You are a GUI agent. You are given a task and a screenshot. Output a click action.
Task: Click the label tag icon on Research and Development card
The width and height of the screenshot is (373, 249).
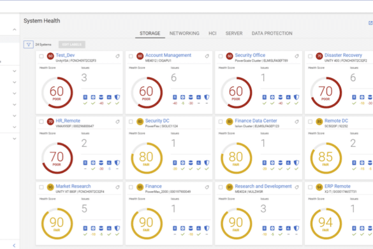click(x=296, y=187)
